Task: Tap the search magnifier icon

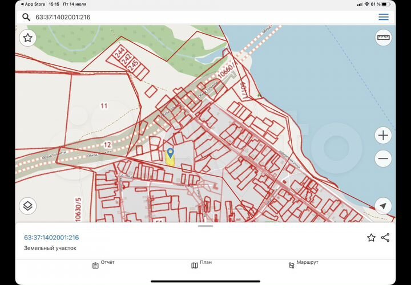Action: (26, 17)
